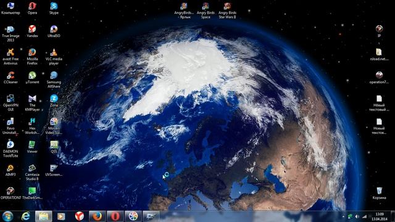Select avast! Free Antivirus icon
395x222 pixels.
click(10, 57)
